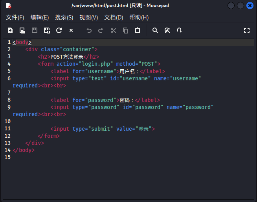Click the Paste clipboard icon
Viewport: 257px width, 202px height.
(x=138, y=30)
